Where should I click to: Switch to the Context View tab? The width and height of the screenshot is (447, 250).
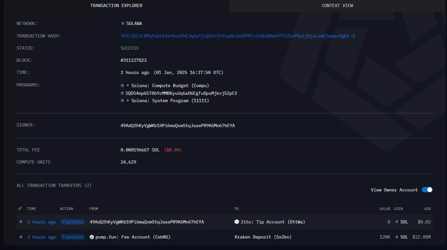click(337, 5)
